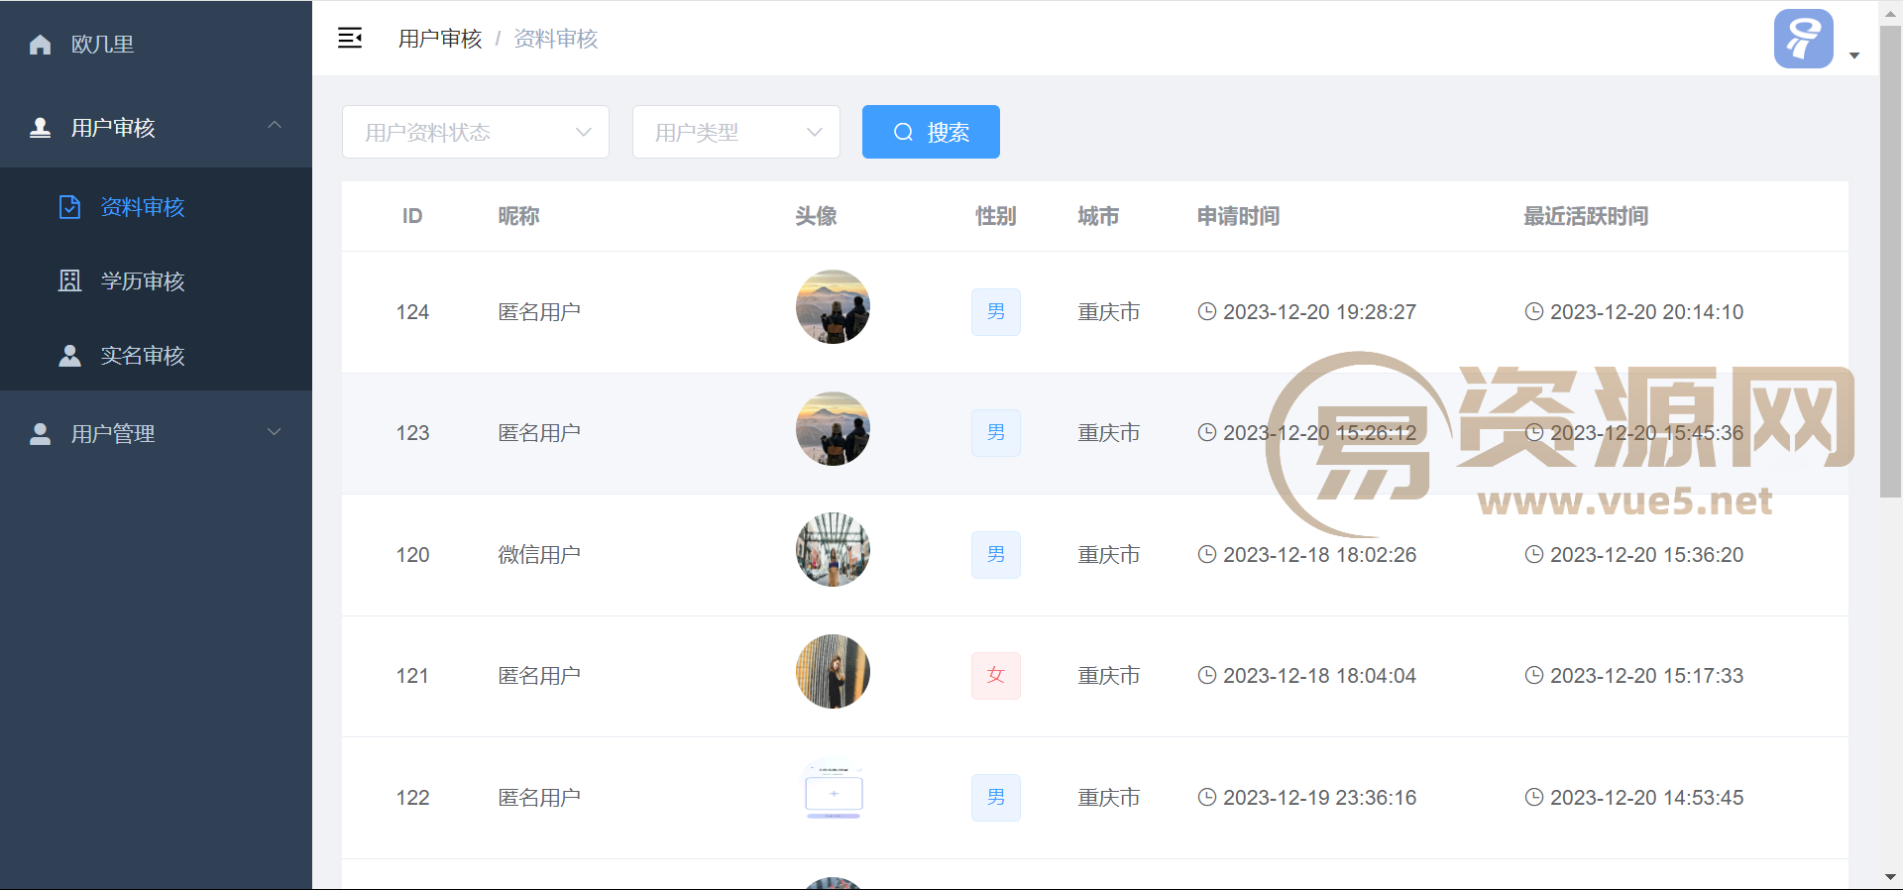
Task: Click the home icon beside 欧几里
Action: point(40,45)
